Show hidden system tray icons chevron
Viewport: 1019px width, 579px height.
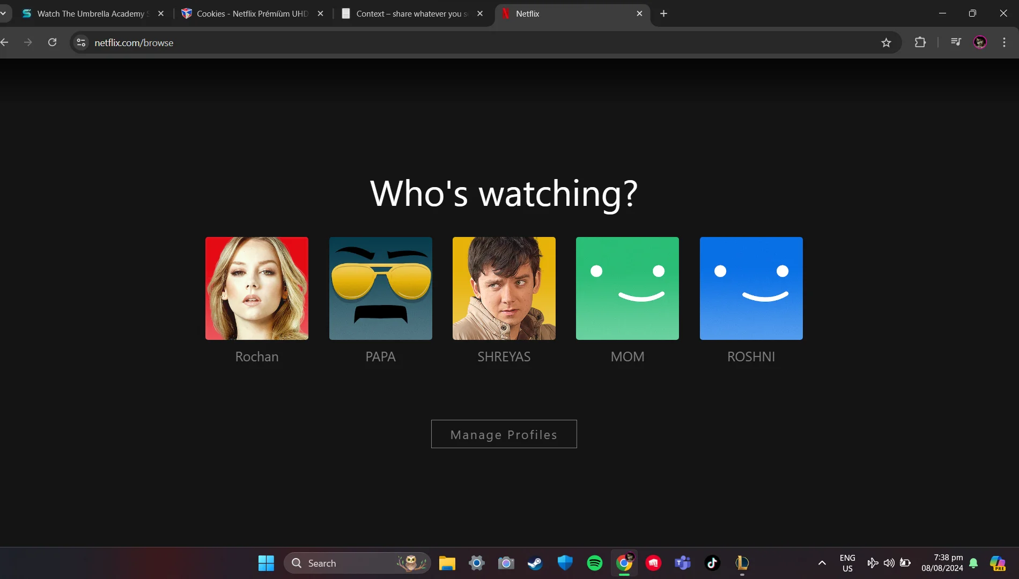[822, 563]
